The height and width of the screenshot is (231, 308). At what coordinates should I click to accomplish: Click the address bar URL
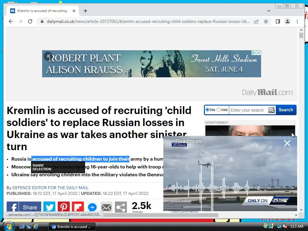[148, 21]
